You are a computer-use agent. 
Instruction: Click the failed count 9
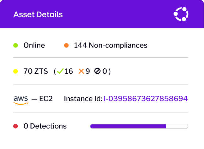tap(88, 72)
